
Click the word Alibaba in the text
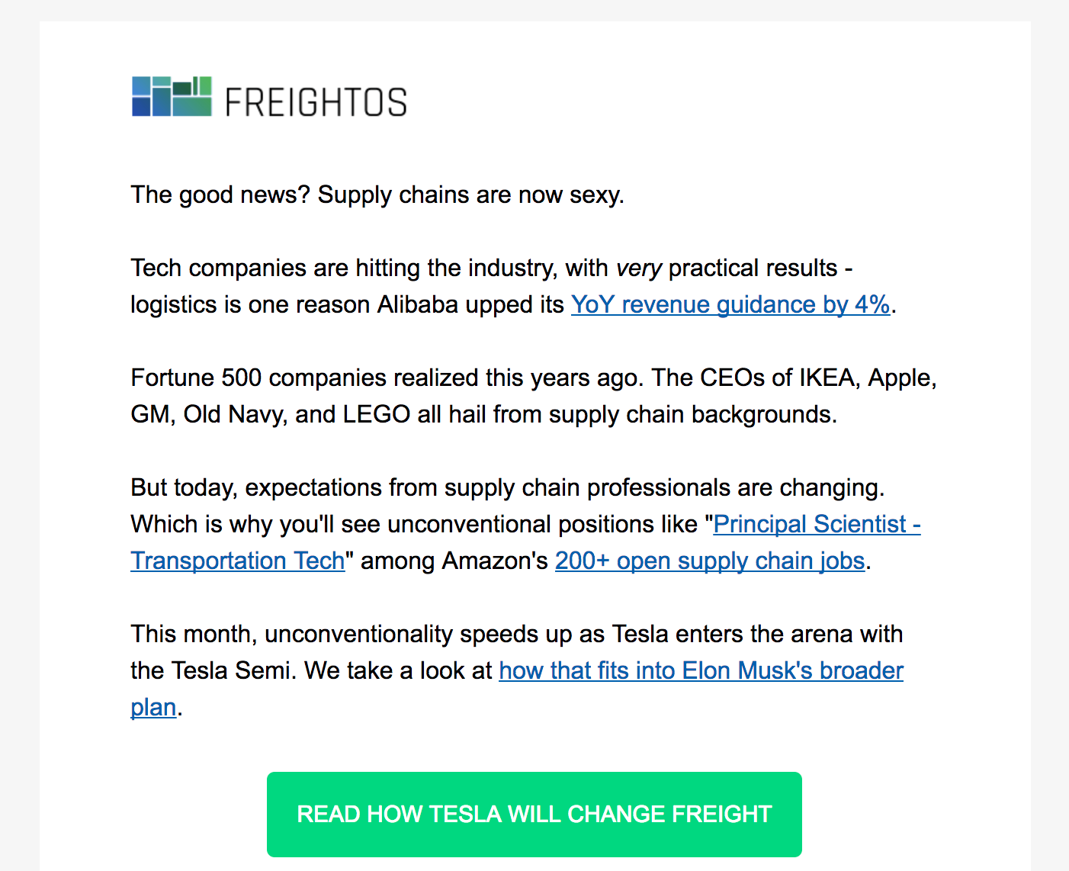(418, 304)
